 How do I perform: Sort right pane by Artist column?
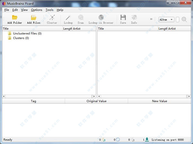[x=179, y=29]
